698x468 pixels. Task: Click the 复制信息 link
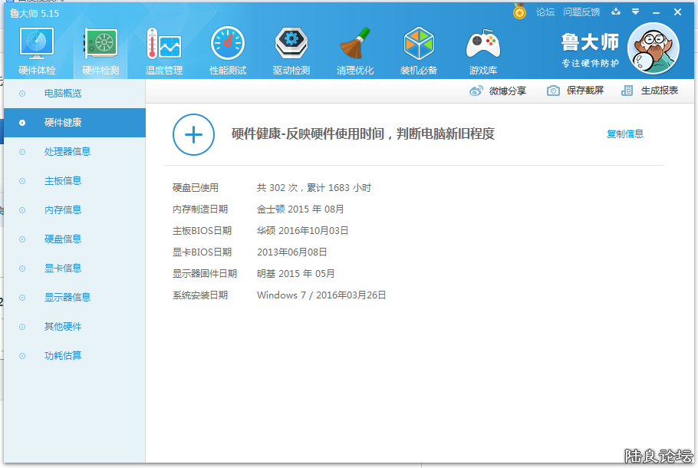point(624,134)
